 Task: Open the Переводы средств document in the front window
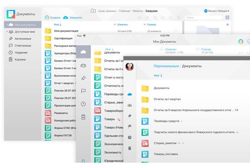(x=166, y=121)
